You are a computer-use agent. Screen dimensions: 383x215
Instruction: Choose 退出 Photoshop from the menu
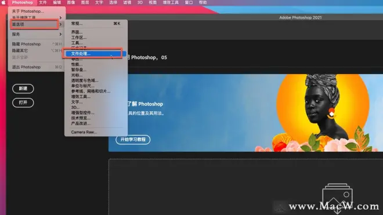click(x=37, y=67)
